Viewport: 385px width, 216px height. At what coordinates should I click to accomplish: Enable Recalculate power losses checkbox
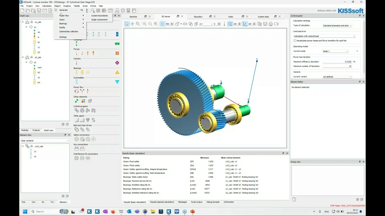click(295, 40)
